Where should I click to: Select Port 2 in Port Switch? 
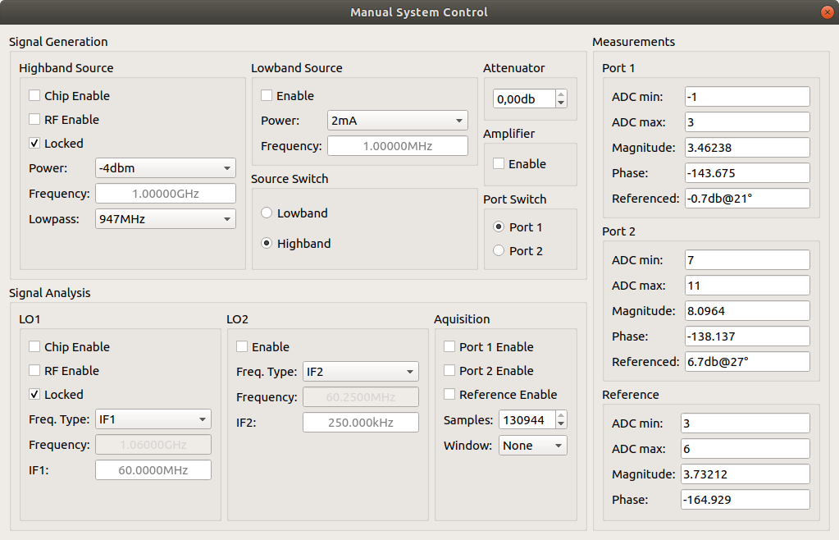(499, 251)
